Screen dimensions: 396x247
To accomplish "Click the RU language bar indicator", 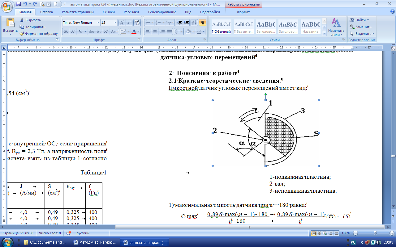I will [x=353, y=242].
